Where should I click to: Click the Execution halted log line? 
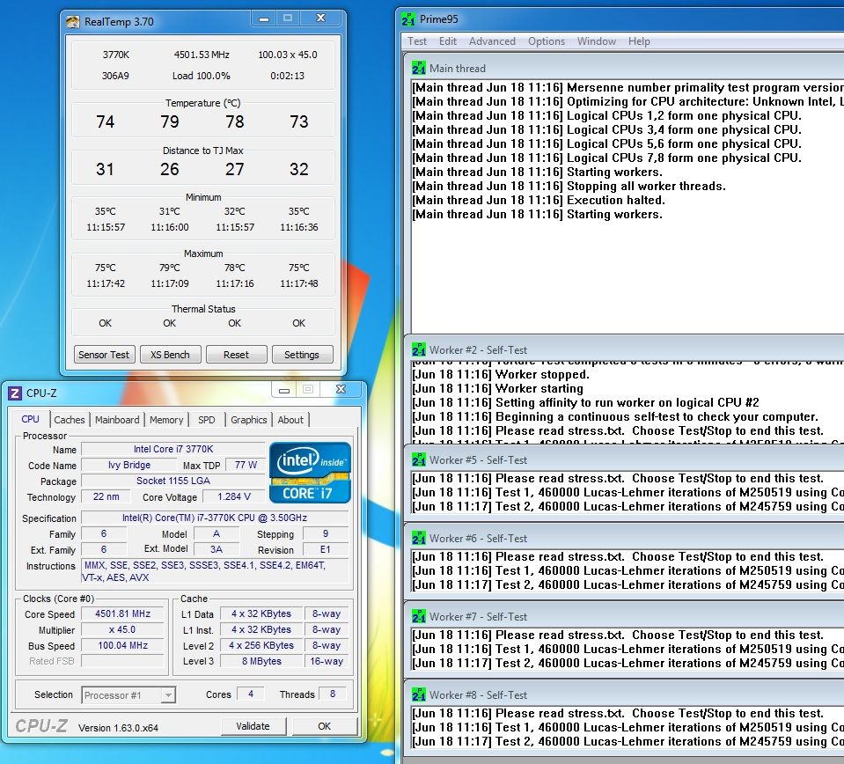[539, 201]
